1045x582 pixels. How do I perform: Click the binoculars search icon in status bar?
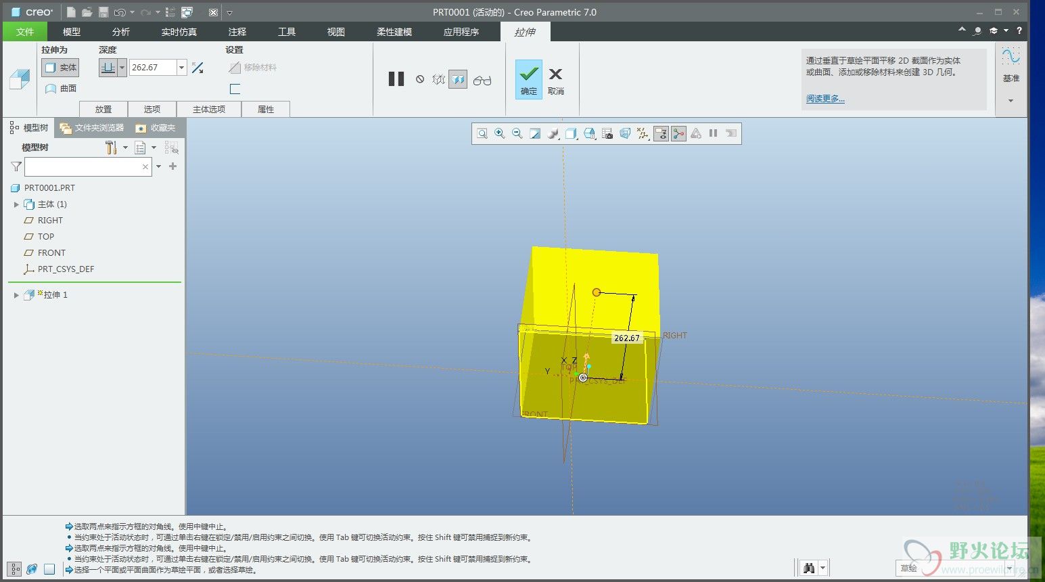pos(809,568)
